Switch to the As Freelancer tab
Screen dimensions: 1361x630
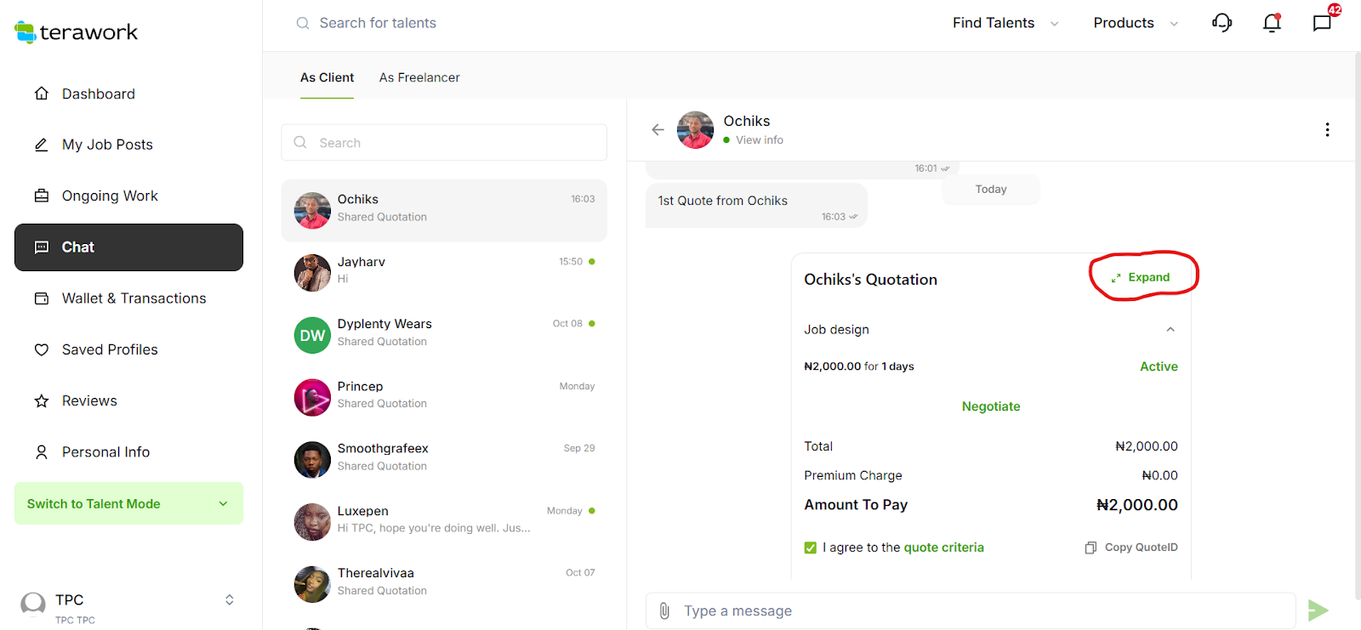(419, 77)
